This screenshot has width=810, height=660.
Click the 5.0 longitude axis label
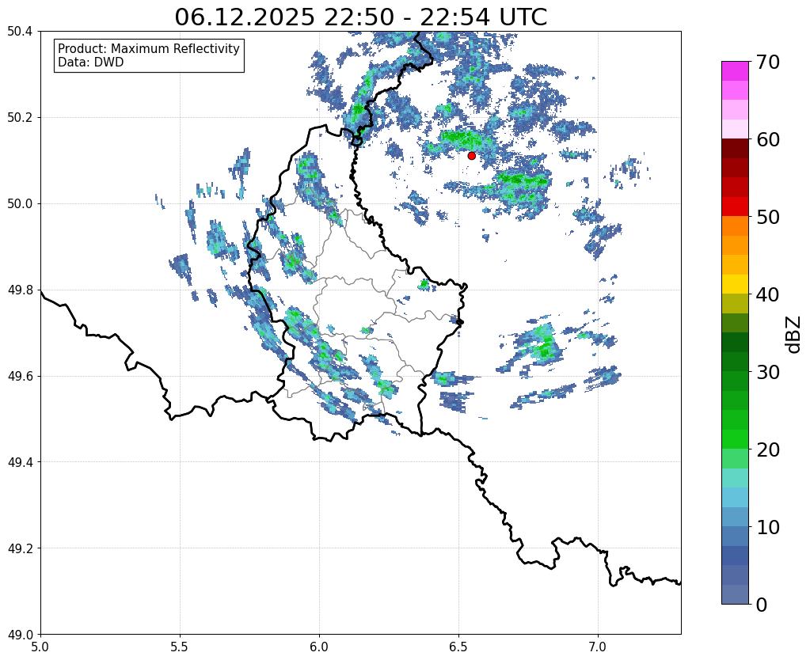pos(40,647)
